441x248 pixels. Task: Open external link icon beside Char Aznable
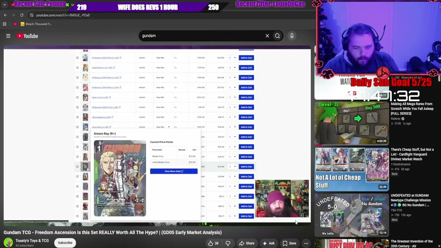coord(112,117)
